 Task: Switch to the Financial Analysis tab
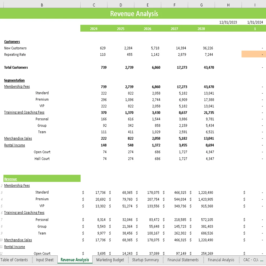coord(221,260)
